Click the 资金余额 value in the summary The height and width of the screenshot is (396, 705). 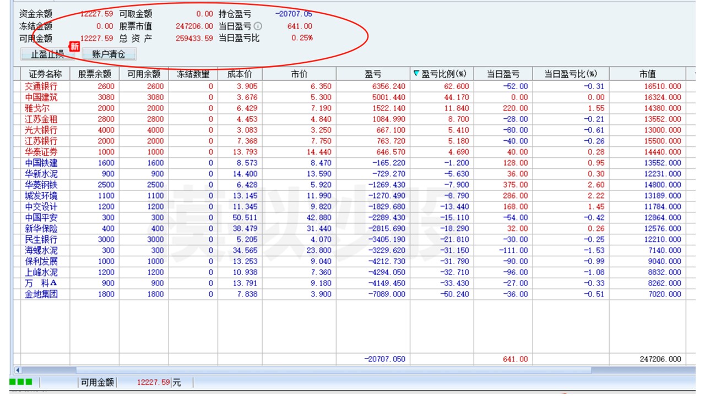97,14
